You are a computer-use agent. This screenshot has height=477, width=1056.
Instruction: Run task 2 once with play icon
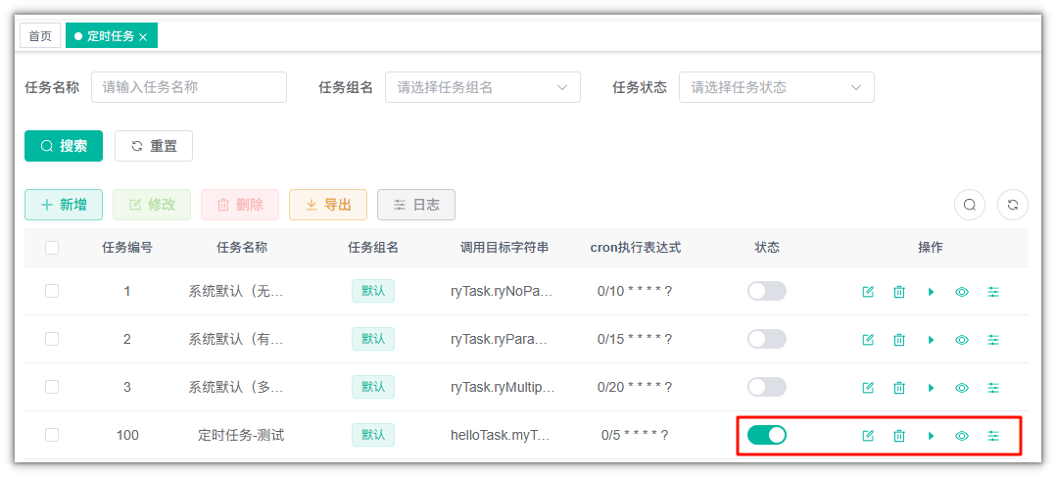[x=931, y=340]
